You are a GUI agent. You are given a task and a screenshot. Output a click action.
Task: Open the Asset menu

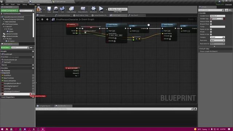pyautogui.click(x=13, y=4)
